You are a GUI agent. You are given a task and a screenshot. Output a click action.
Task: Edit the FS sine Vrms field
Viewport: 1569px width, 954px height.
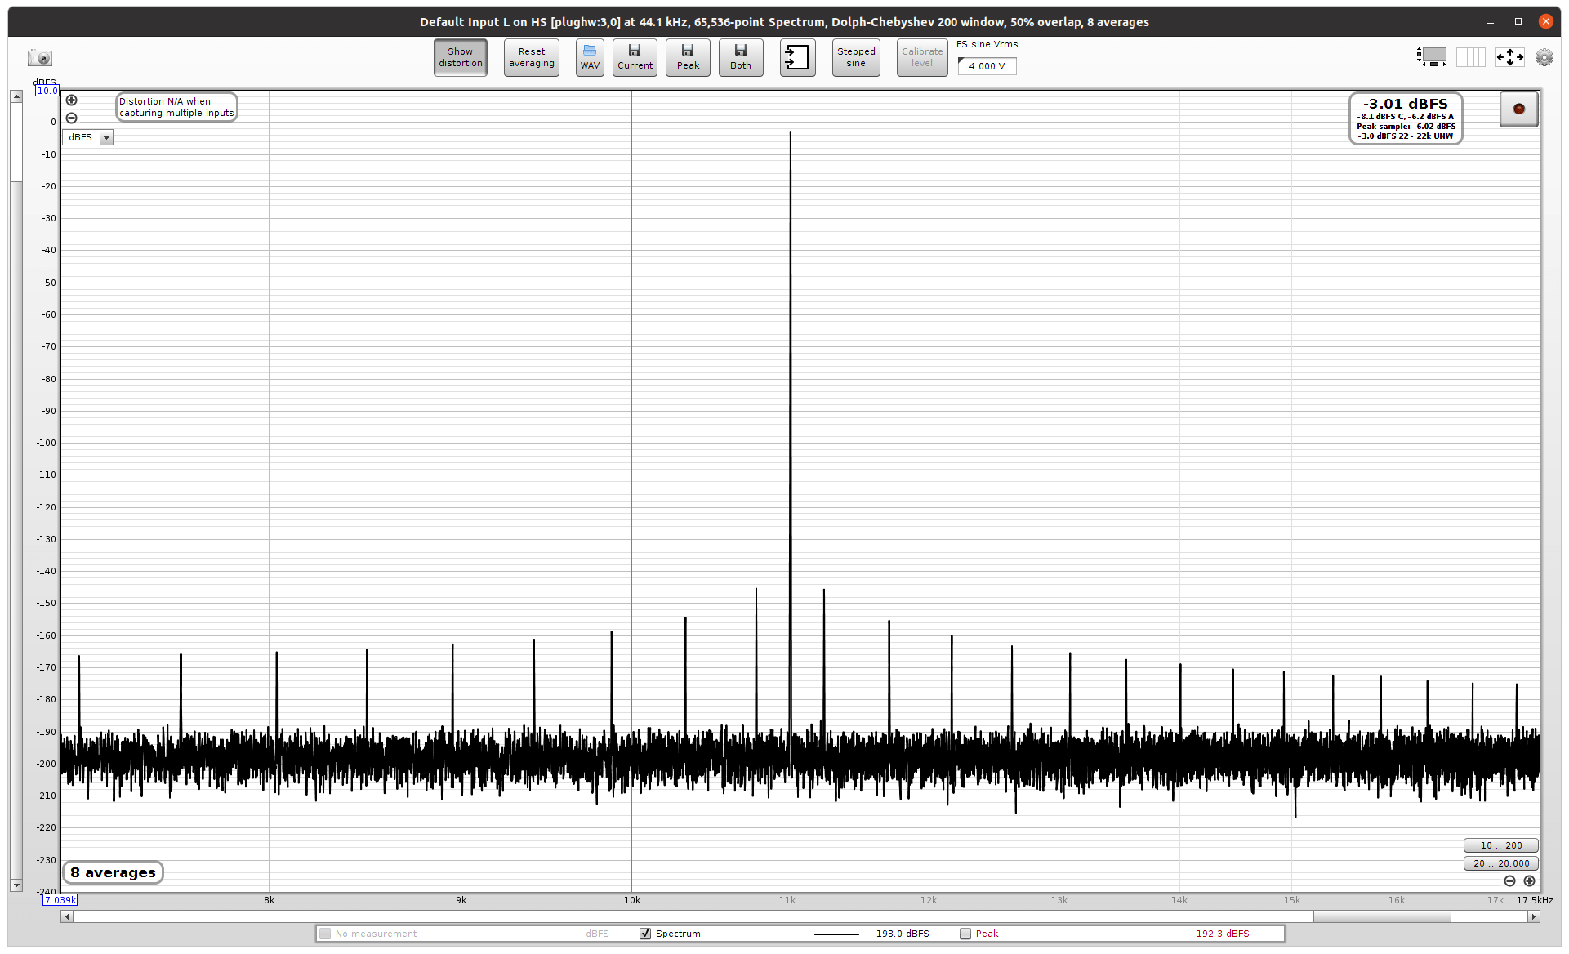click(987, 66)
